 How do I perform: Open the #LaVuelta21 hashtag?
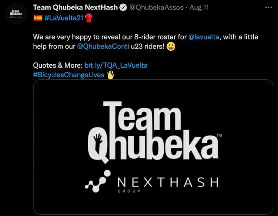64,18
